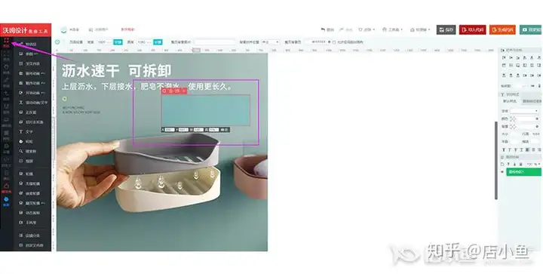Select 滚动动画/文字 in the module list

pyautogui.click(x=34, y=103)
